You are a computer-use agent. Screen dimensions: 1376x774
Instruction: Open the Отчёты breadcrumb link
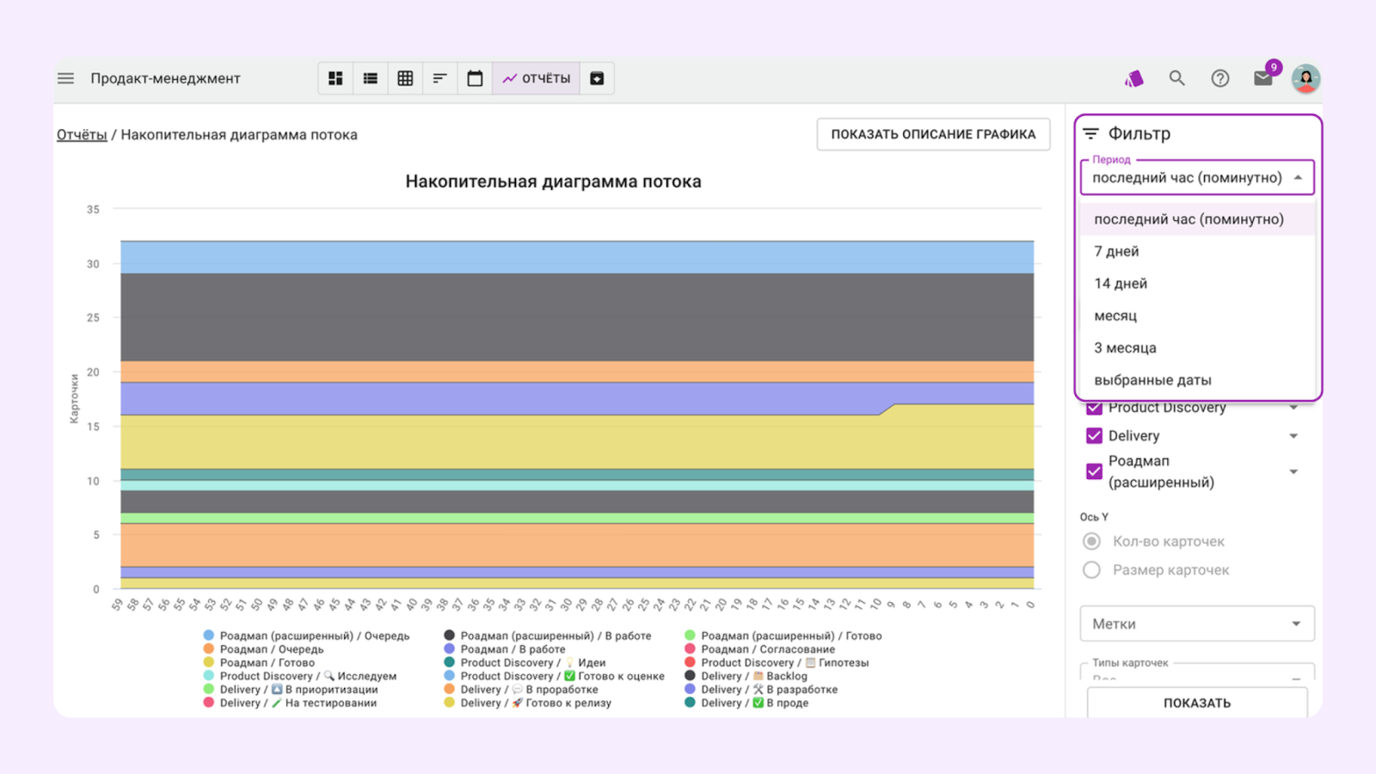coord(81,134)
